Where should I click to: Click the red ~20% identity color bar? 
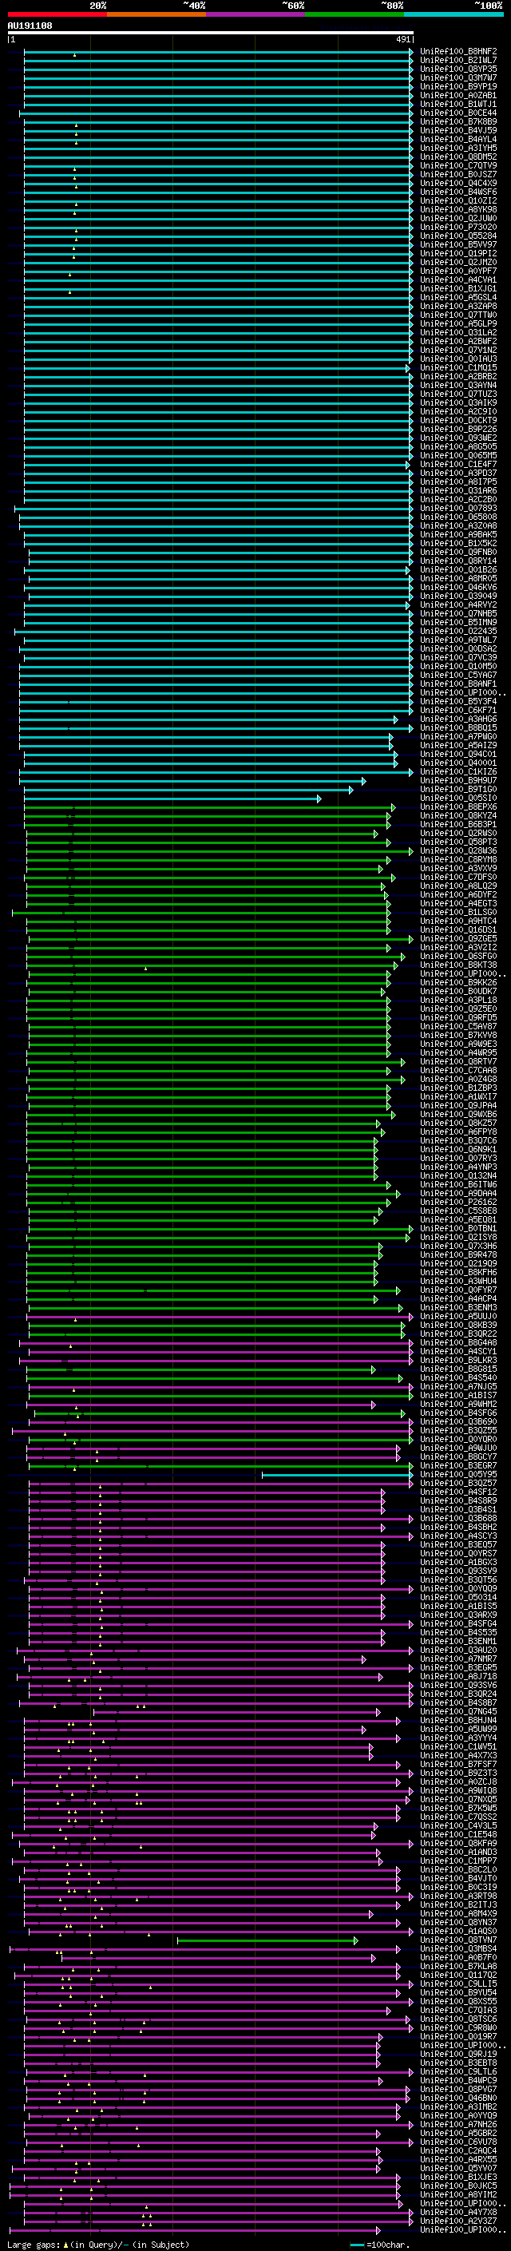click(x=57, y=14)
